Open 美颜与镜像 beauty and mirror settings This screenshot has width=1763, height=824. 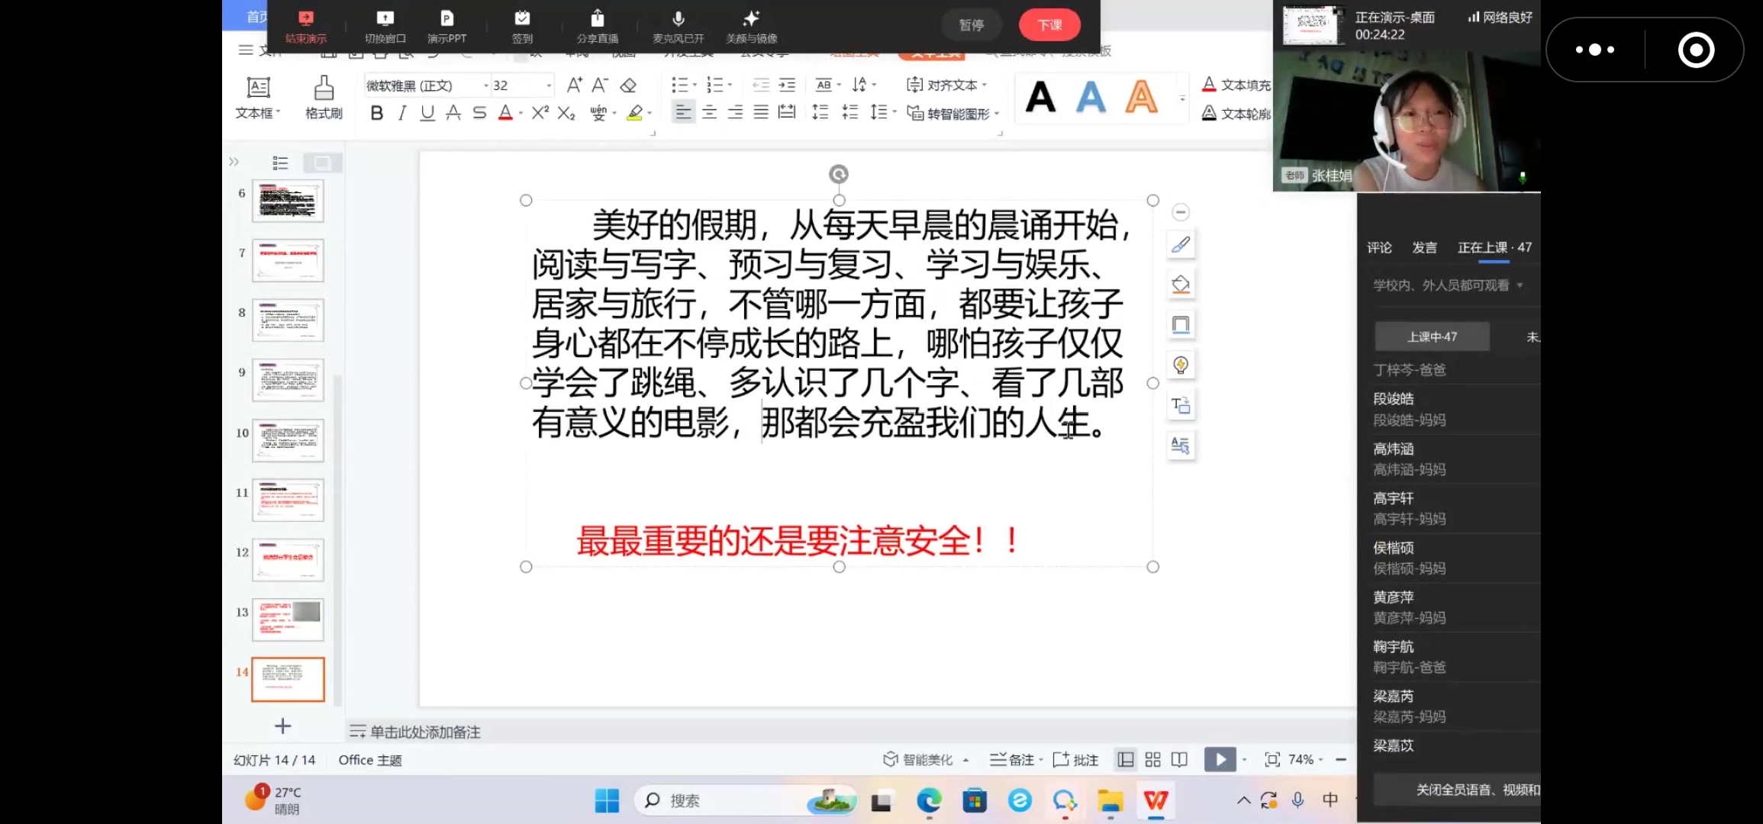(x=752, y=26)
